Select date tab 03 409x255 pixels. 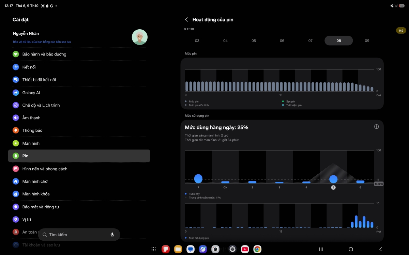click(197, 41)
